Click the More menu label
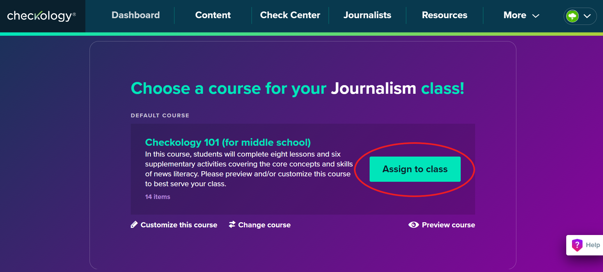The image size is (603, 272). point(515,15)
